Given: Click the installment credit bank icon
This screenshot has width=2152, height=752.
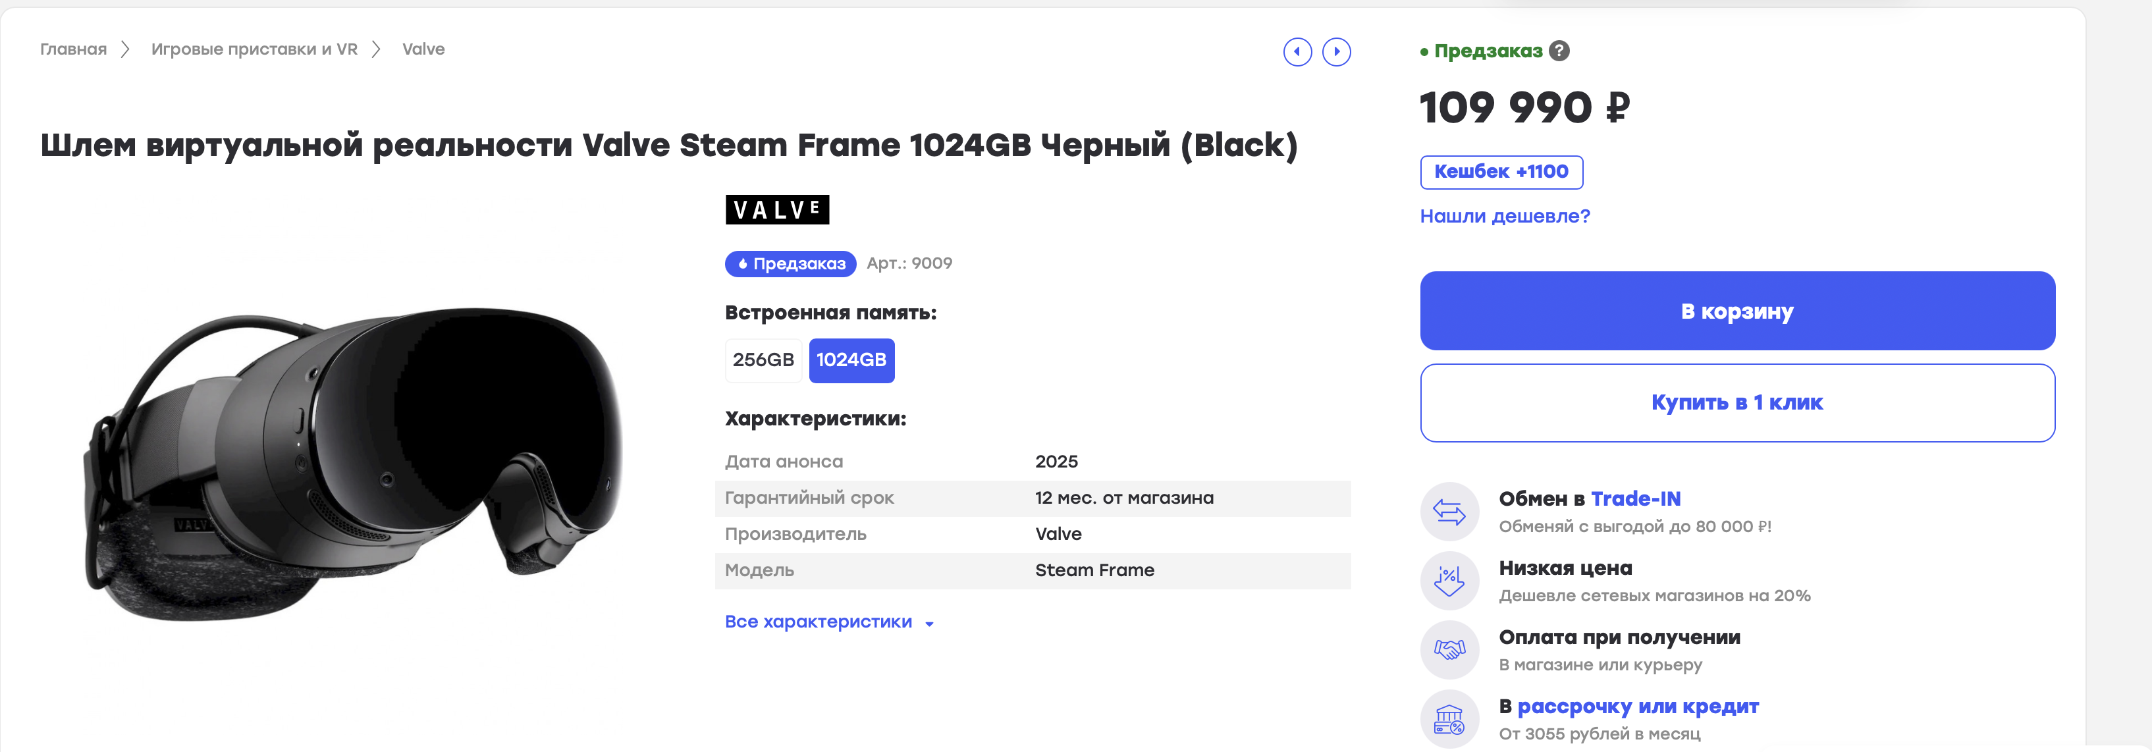Looking at the screenshot, I should tap(1449, 720).
